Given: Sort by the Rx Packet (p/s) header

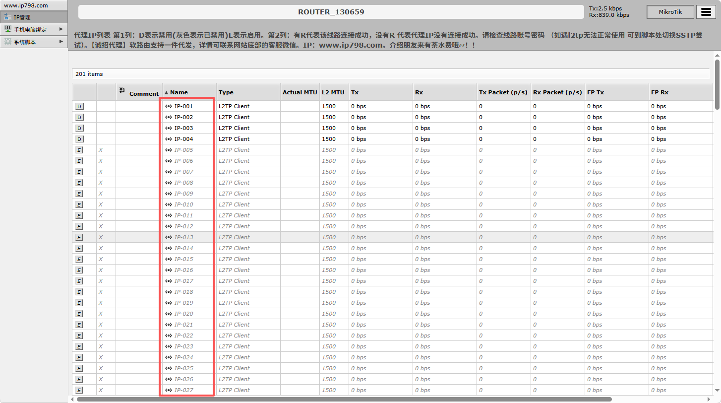Looking at the screenshot, I should point(558,92).
